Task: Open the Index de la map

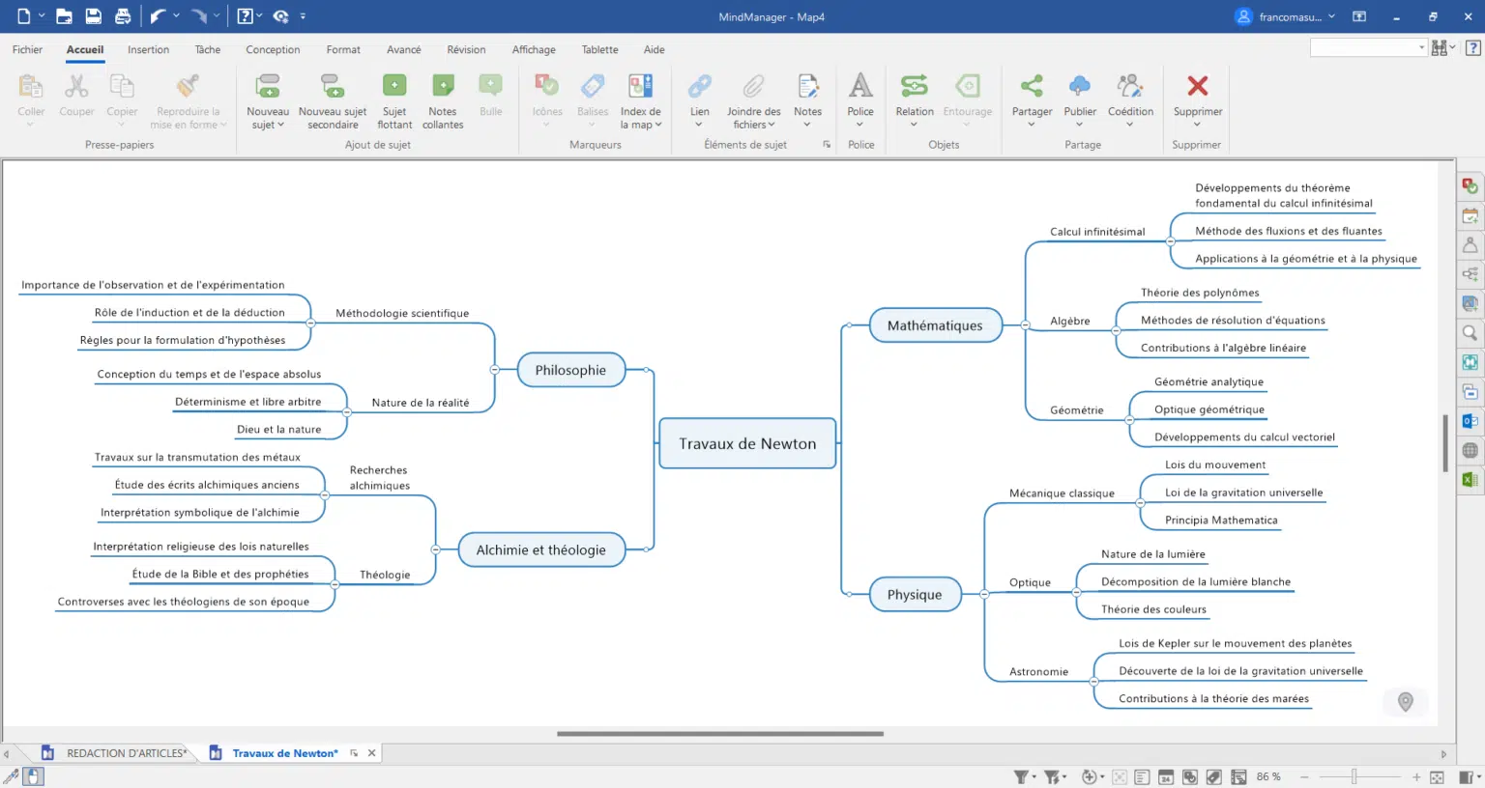Action: click(640, 87)
